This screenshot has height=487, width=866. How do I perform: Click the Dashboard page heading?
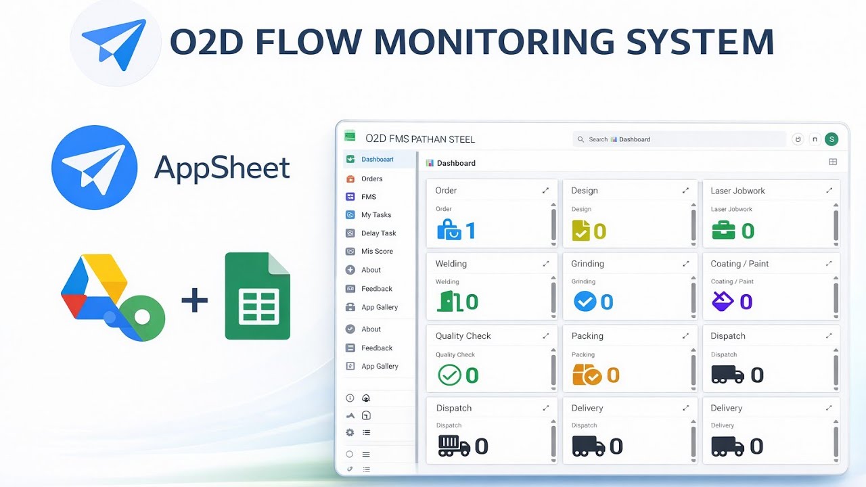click(x=456, y=163)
